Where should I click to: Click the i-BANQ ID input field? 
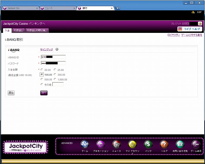53,57
